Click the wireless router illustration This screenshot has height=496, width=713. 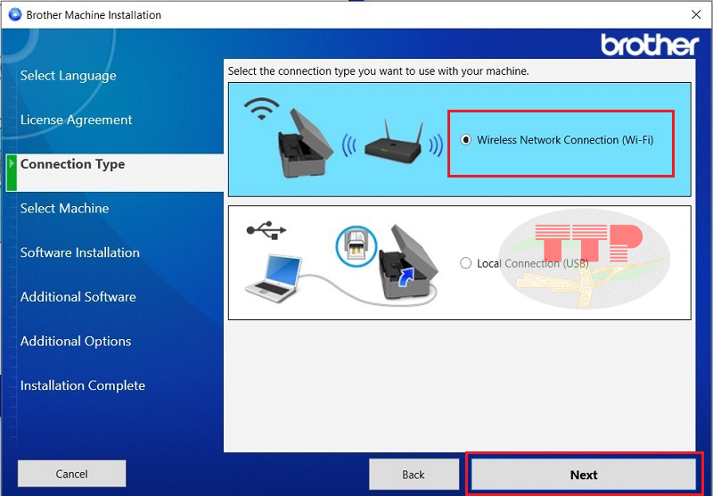(x=393, y=142)
